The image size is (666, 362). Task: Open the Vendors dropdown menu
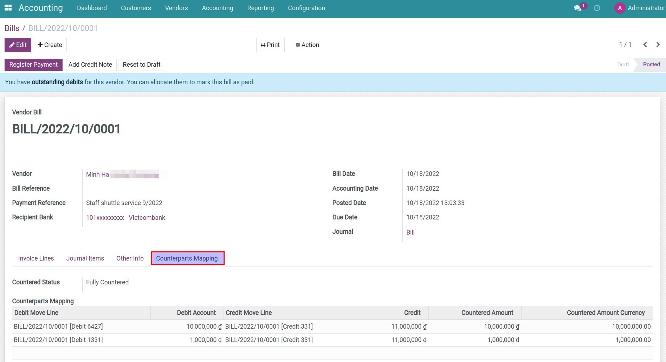pyautogui.click(x=176, y=8)
